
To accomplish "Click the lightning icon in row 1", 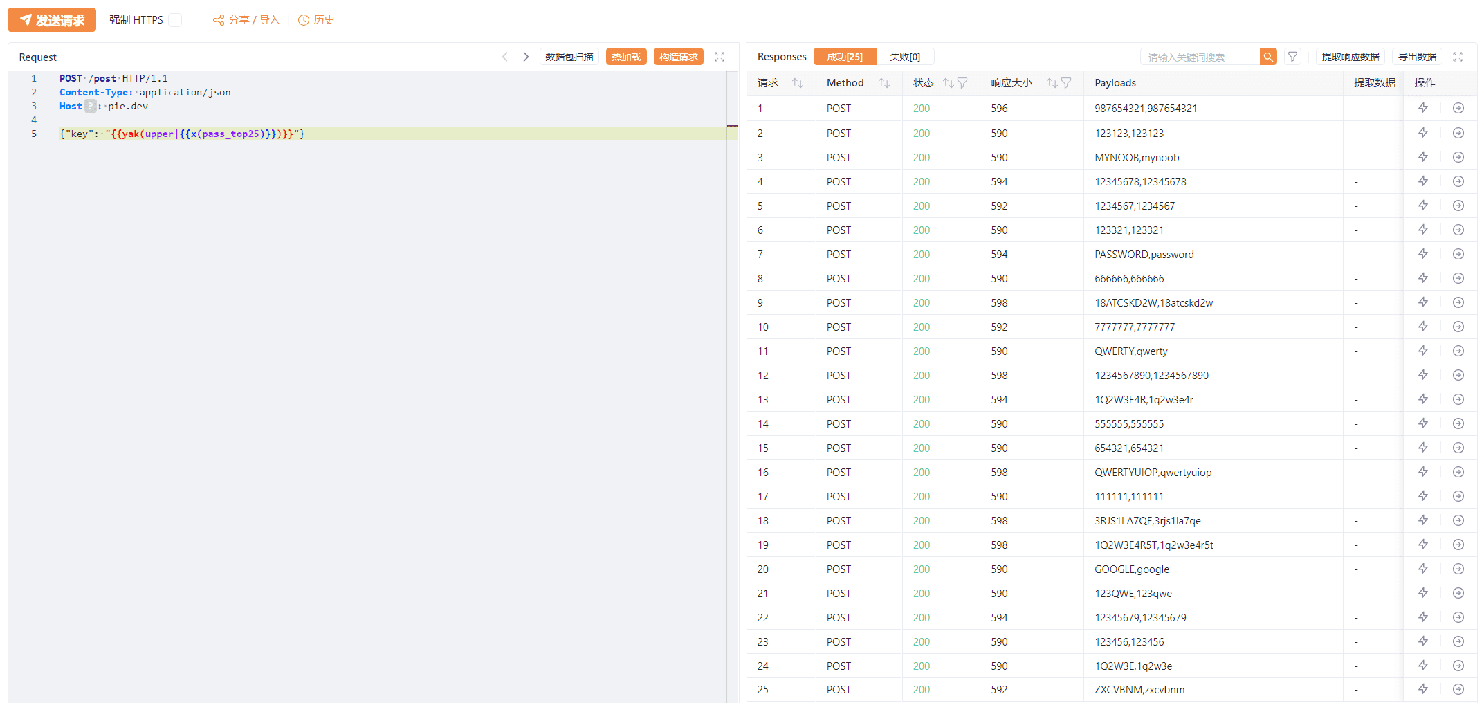I will [1423, 108].
